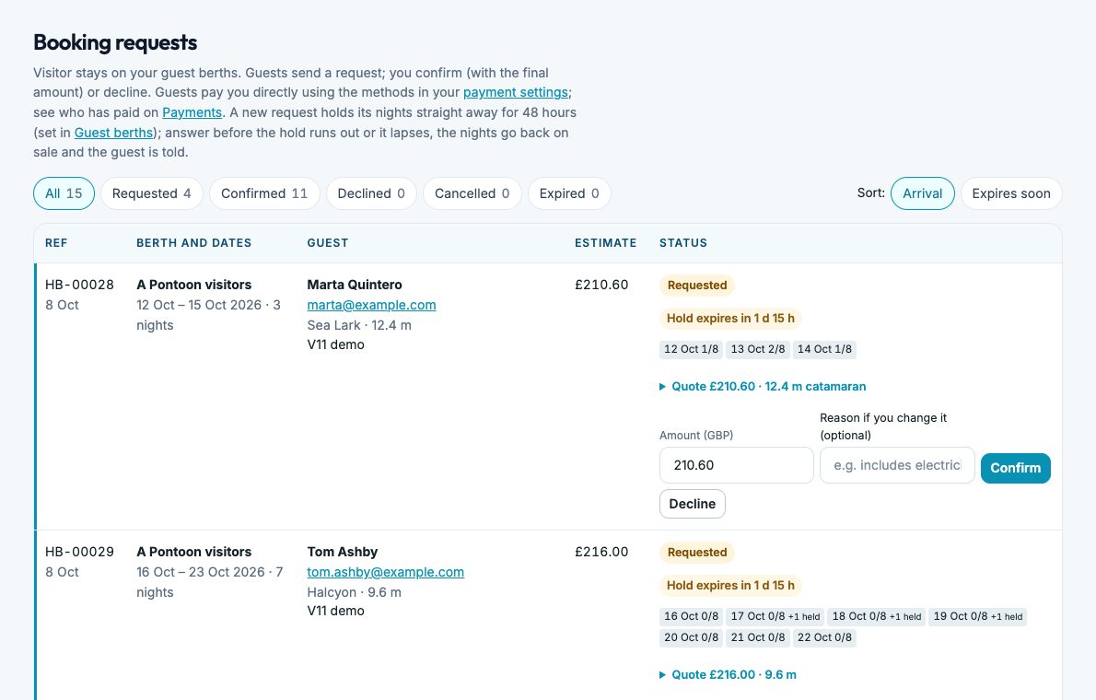Click guest name Marta Quintero
This screenshot has width=1096, height=700.
click(x=355, y=285)
